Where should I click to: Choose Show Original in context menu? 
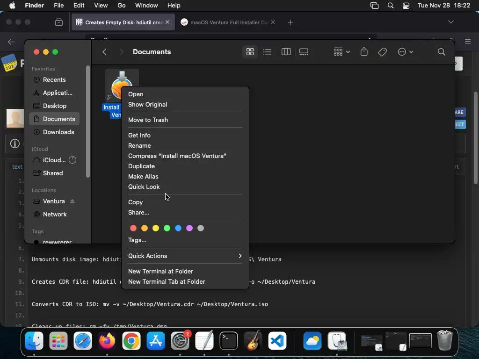[185, 104]
